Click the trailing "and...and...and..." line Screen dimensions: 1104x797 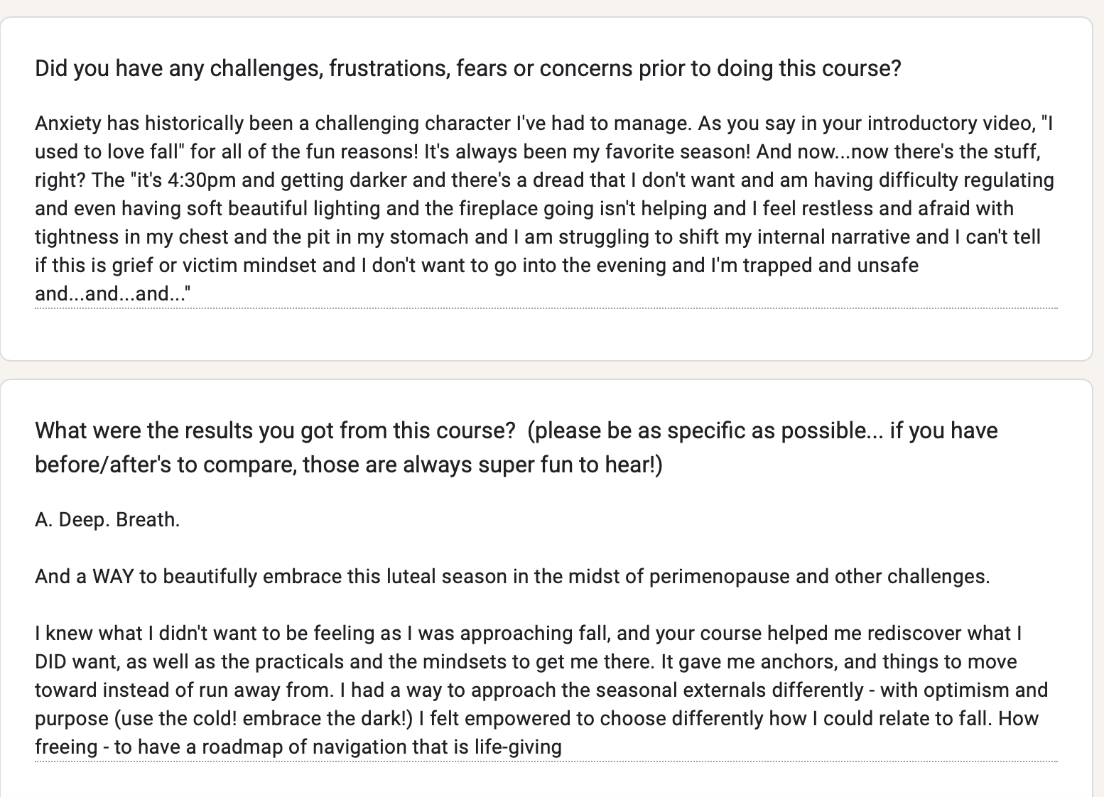112,294
